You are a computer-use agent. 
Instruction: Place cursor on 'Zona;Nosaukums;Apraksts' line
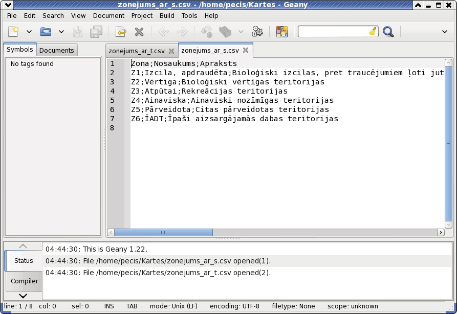point(184,63)
